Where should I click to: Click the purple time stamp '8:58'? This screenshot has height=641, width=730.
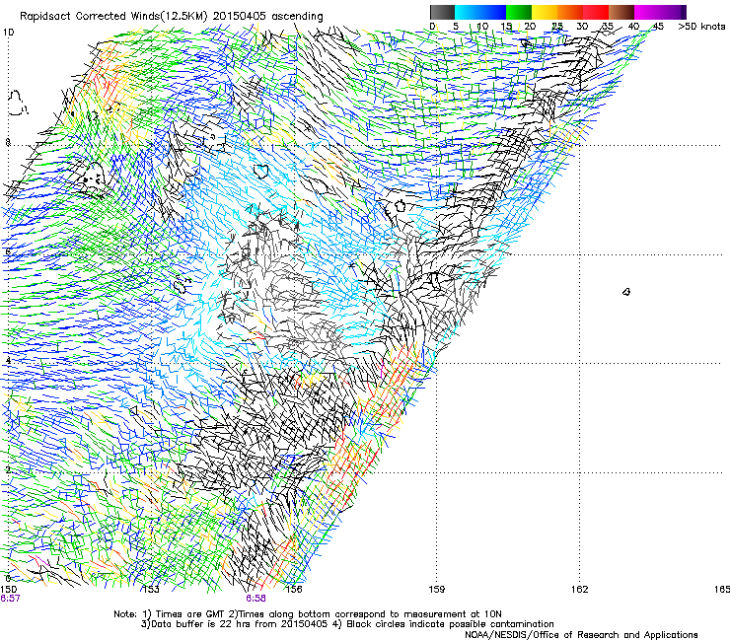click(x=256, y=599)
